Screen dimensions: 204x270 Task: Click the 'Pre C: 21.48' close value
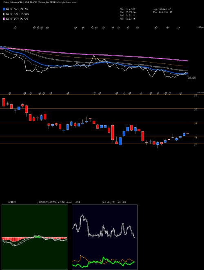pyautogui.click(x=128, y=19)
